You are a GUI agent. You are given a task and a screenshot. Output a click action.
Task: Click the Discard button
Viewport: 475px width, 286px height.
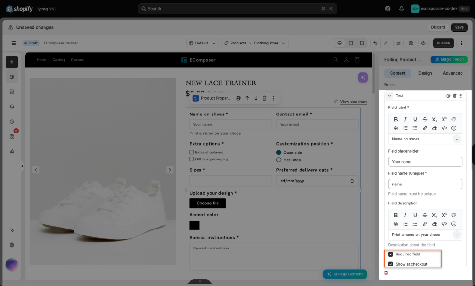click(x=438, y=27)
